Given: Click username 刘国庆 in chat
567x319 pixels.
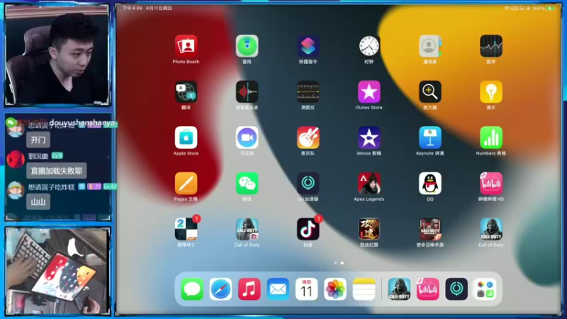Looking at the screenshot, I should (x=38, y=156).
